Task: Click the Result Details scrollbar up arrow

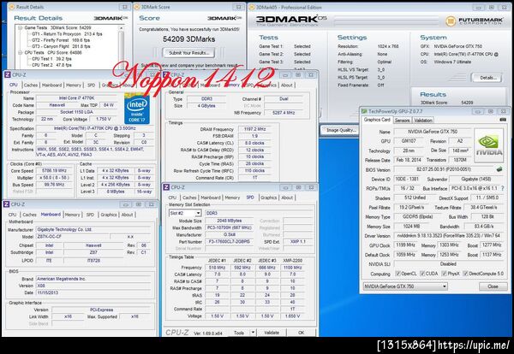Action: pyautogui.click(x=122, y=28)
